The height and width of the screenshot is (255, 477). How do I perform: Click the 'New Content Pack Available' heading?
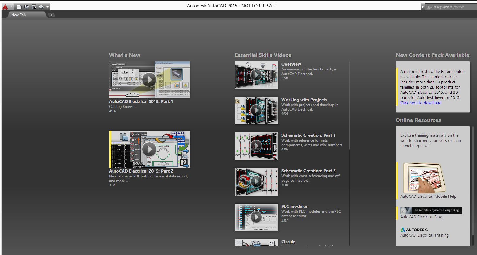coord(433,55)
